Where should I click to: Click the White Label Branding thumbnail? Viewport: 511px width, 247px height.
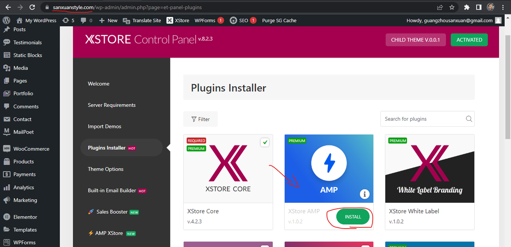tap(430, 169)
